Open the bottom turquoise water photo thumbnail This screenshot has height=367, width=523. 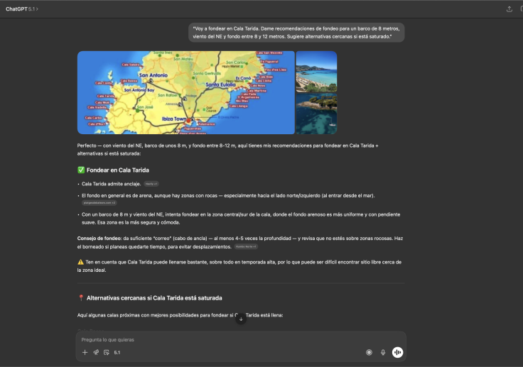pyautogui.click(x=316, y=114)
